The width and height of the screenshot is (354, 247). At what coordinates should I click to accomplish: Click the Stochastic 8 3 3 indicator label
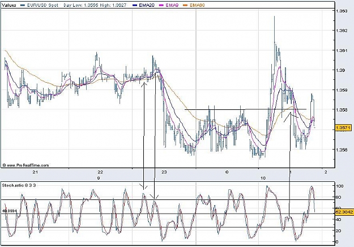click(x=19, y=185)
